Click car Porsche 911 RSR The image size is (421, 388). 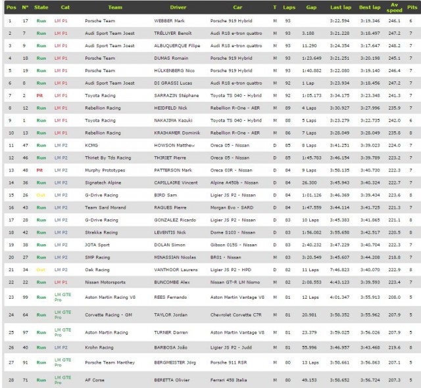228,362
